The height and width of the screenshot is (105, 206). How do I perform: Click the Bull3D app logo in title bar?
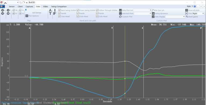tap(2, 2)
